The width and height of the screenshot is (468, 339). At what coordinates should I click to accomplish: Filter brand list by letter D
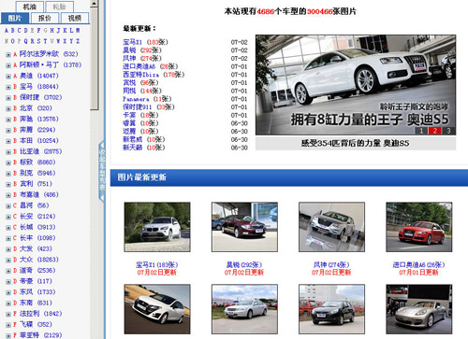click(25, 30)
